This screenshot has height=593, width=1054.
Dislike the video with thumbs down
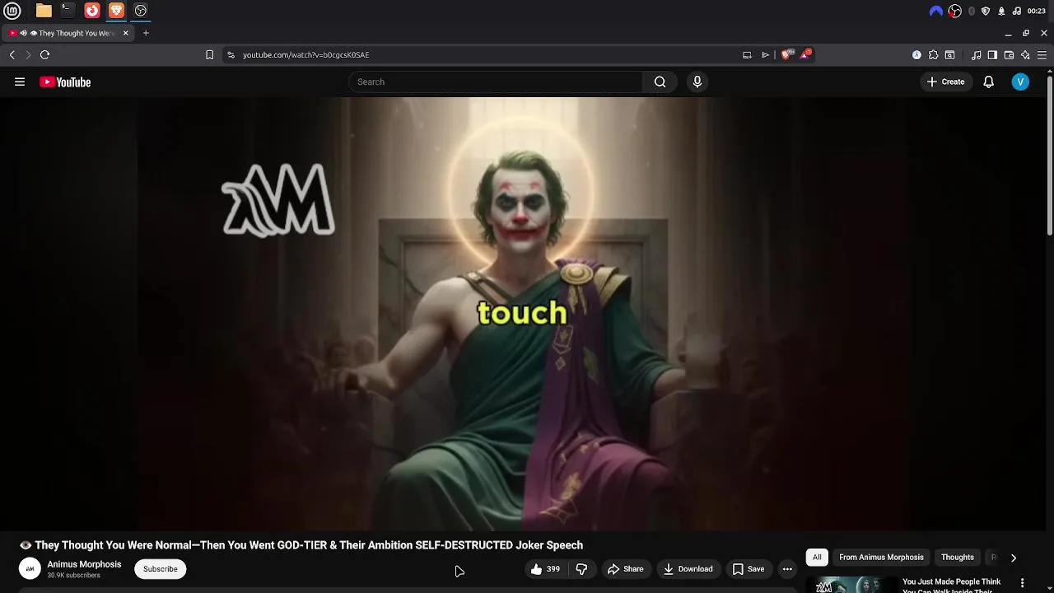tap(581, 569)
